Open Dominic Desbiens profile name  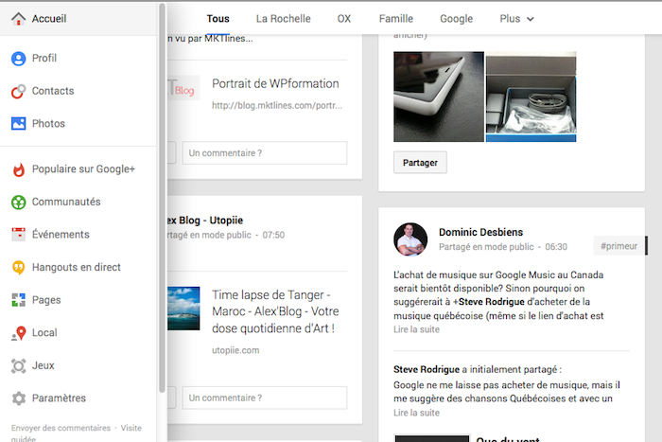480,232
